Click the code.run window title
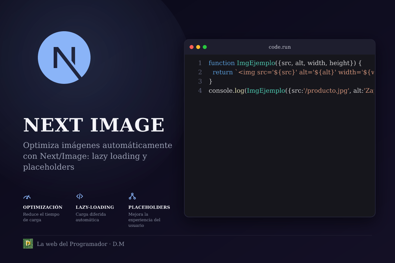Screen dimensions: 395x263 coord(280,47)
